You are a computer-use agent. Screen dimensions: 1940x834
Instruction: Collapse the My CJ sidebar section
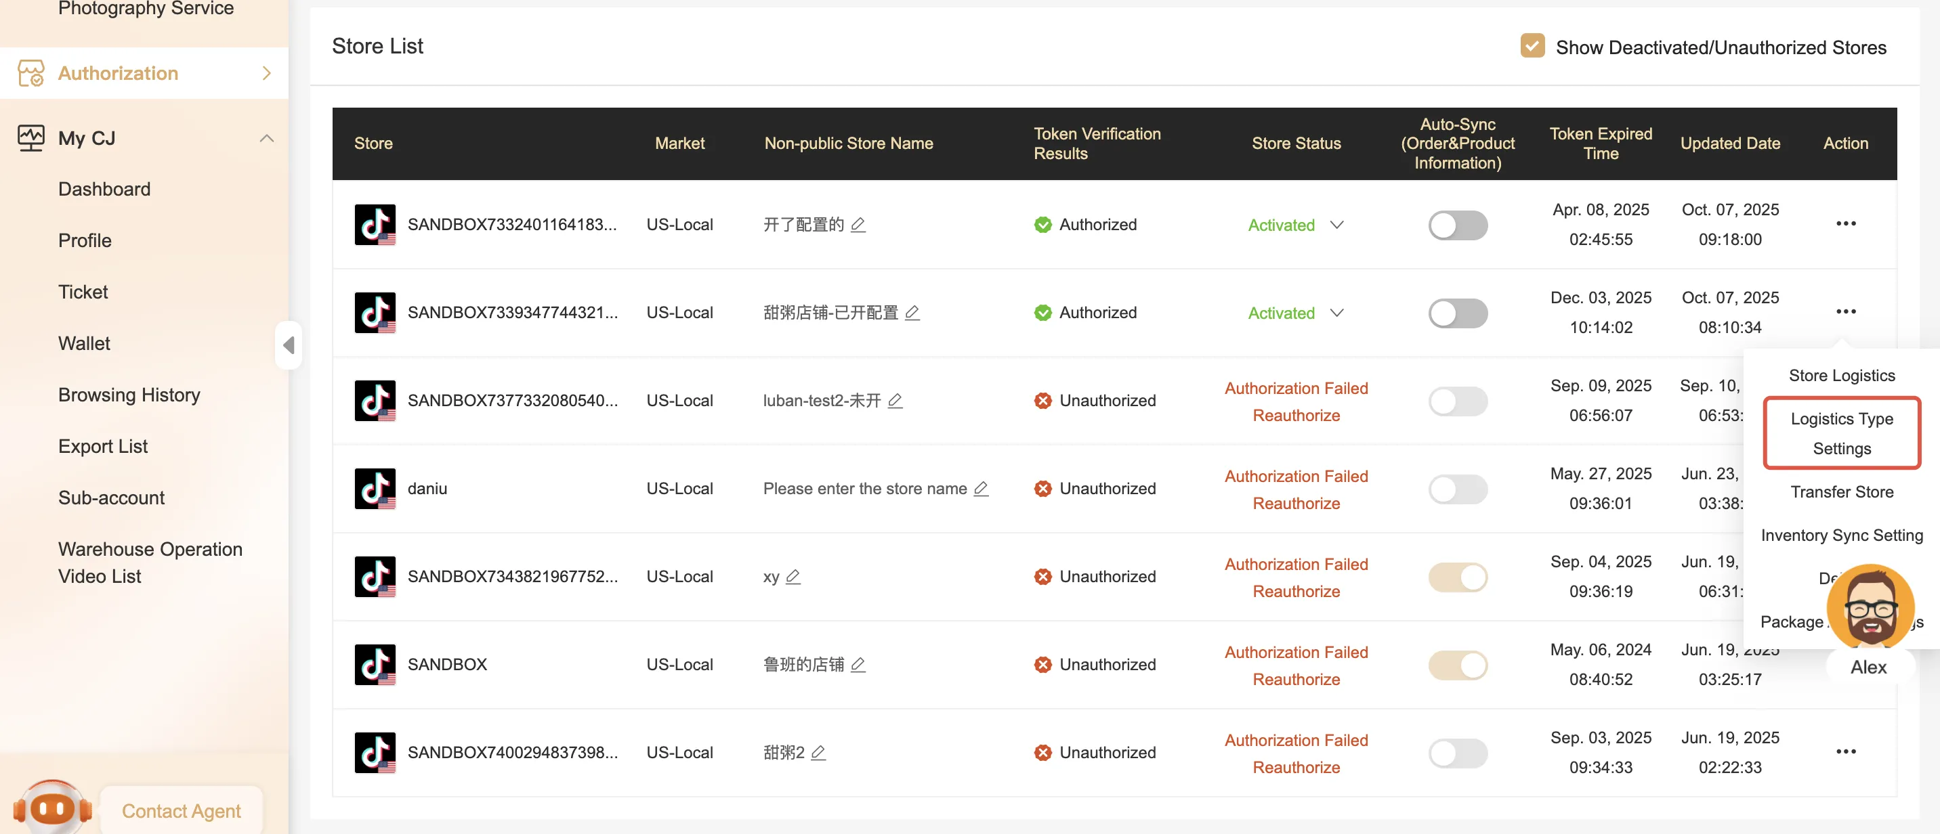point(266,139)
